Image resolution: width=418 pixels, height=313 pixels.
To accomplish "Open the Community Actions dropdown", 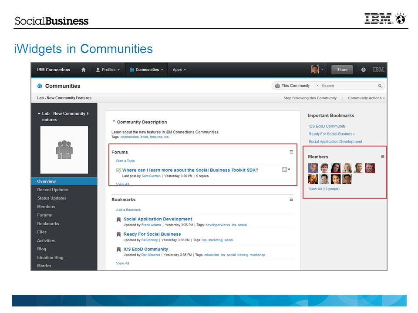I will pos(366,98).
